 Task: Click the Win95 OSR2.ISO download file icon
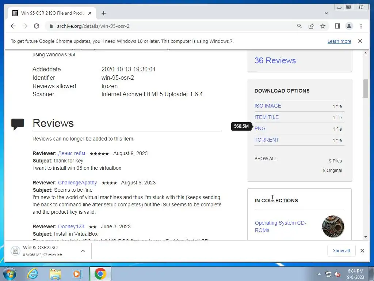(x=15, y=251)
